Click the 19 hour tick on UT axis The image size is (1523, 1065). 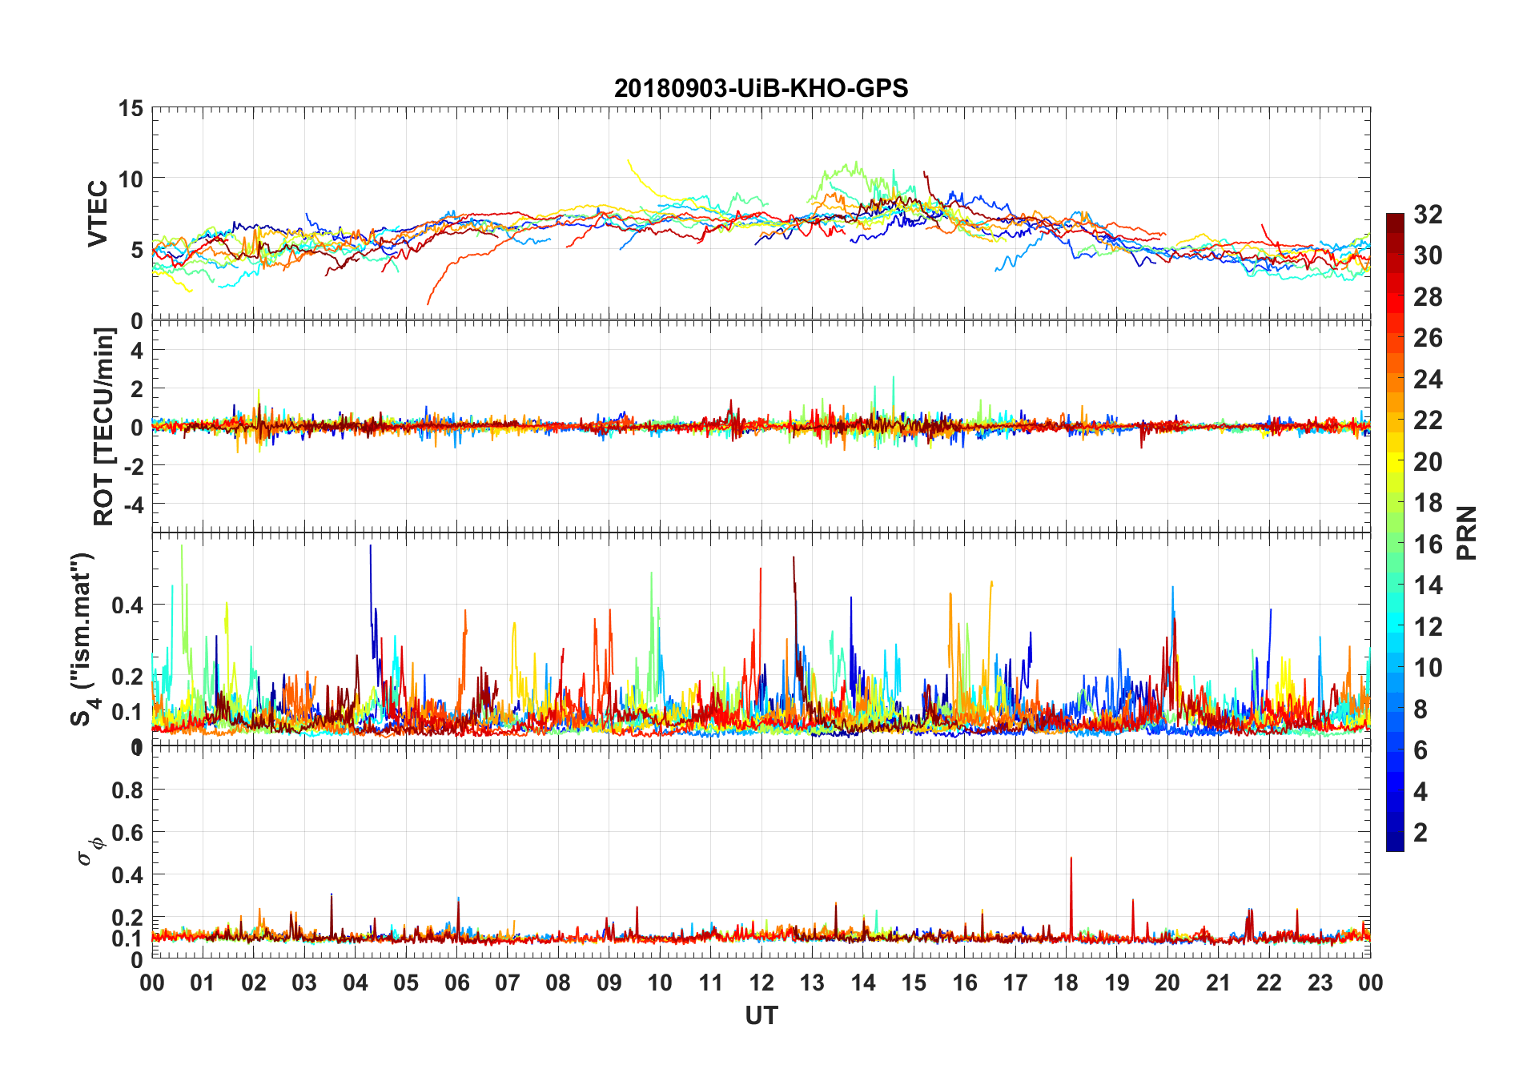point(1117,983)
